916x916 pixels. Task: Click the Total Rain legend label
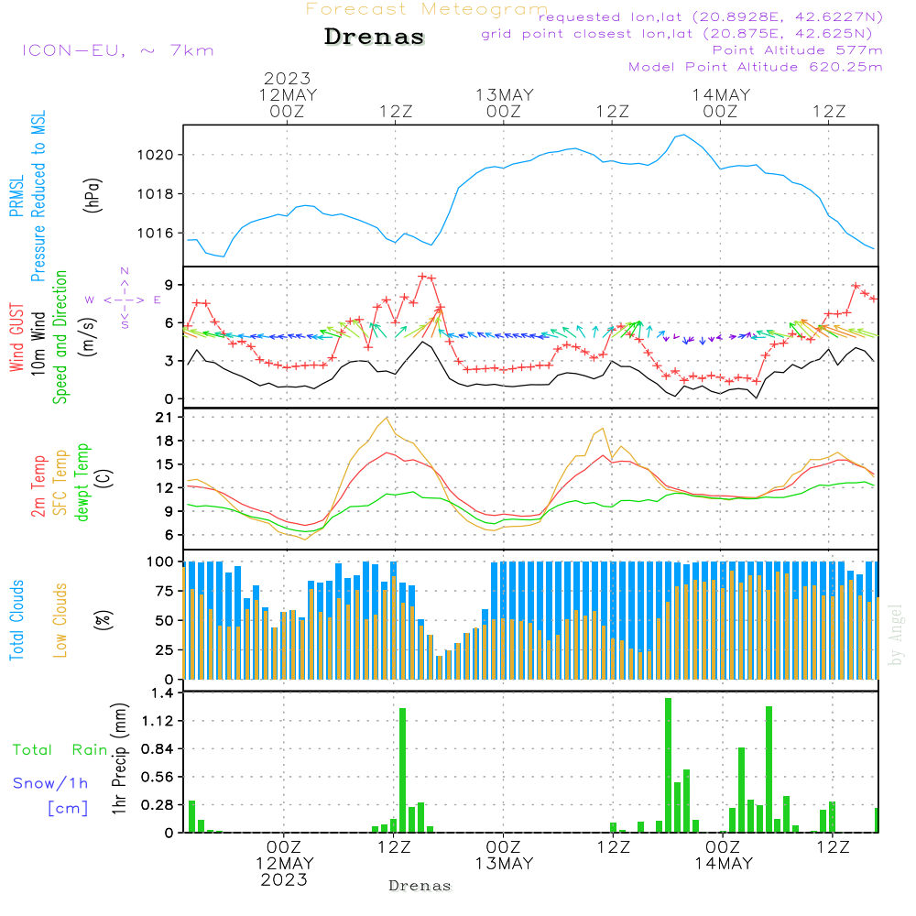point(60,750)
